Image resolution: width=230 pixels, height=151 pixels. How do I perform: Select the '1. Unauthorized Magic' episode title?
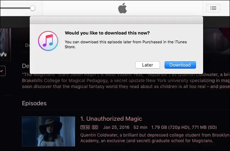pyautogui.click(x=111, y=119)
